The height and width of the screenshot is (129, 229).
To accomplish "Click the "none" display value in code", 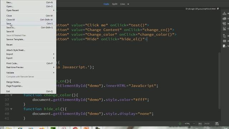I will pos(145,114).
